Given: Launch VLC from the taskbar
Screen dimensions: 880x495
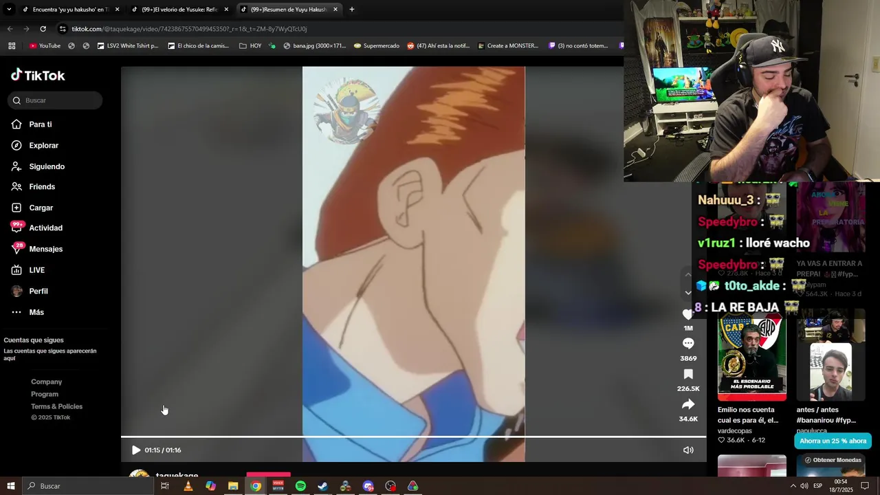Looking at the screenshot, I should pyautogui.click(x=188, y=486).
